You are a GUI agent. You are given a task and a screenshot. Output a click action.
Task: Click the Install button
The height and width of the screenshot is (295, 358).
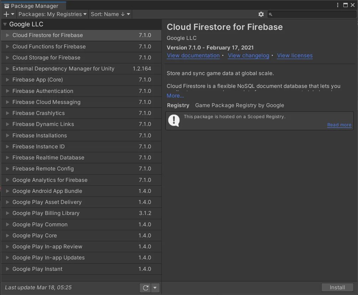pyautogui.click(x=337, y=288)
